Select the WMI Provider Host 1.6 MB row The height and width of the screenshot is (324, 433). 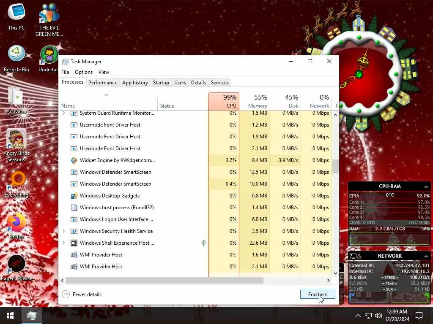tap(195, 254)
